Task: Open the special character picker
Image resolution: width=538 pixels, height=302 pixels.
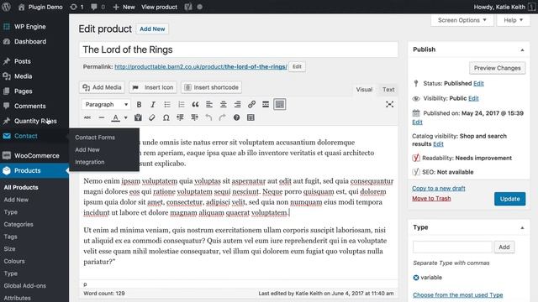Action: (x=166, y=117)
